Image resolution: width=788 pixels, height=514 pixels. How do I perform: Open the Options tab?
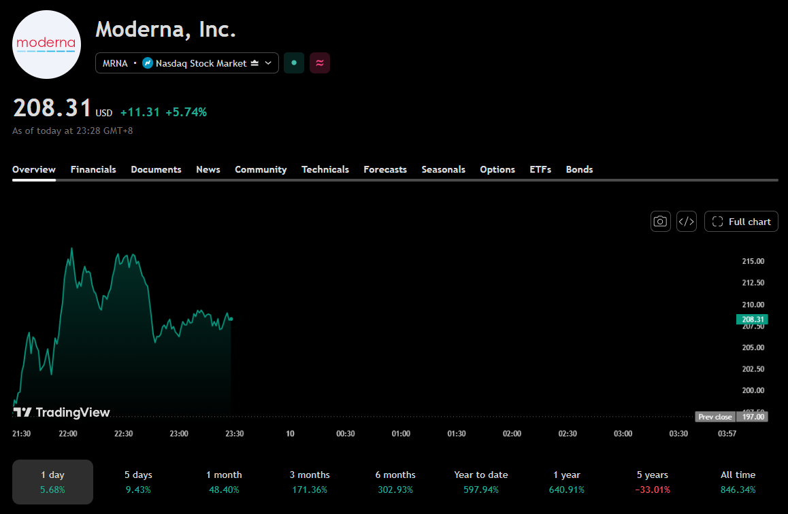point(497,170)
